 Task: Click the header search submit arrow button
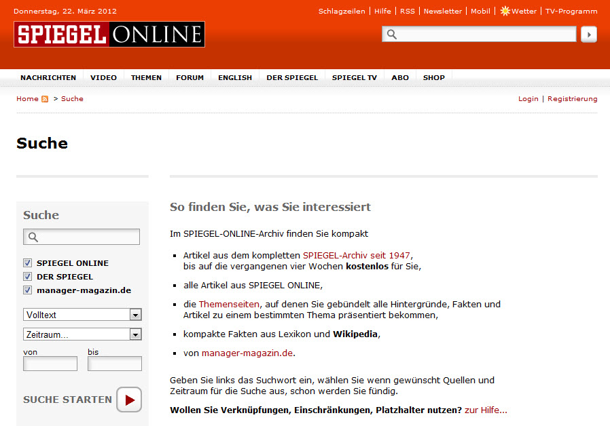pos(589,35)
